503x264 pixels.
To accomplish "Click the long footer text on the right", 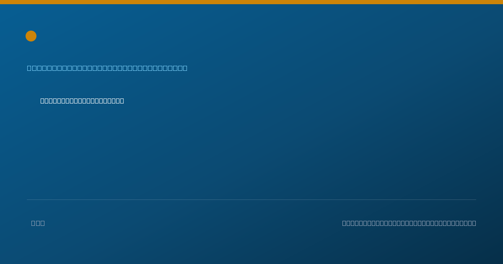I will coord(409,223).
